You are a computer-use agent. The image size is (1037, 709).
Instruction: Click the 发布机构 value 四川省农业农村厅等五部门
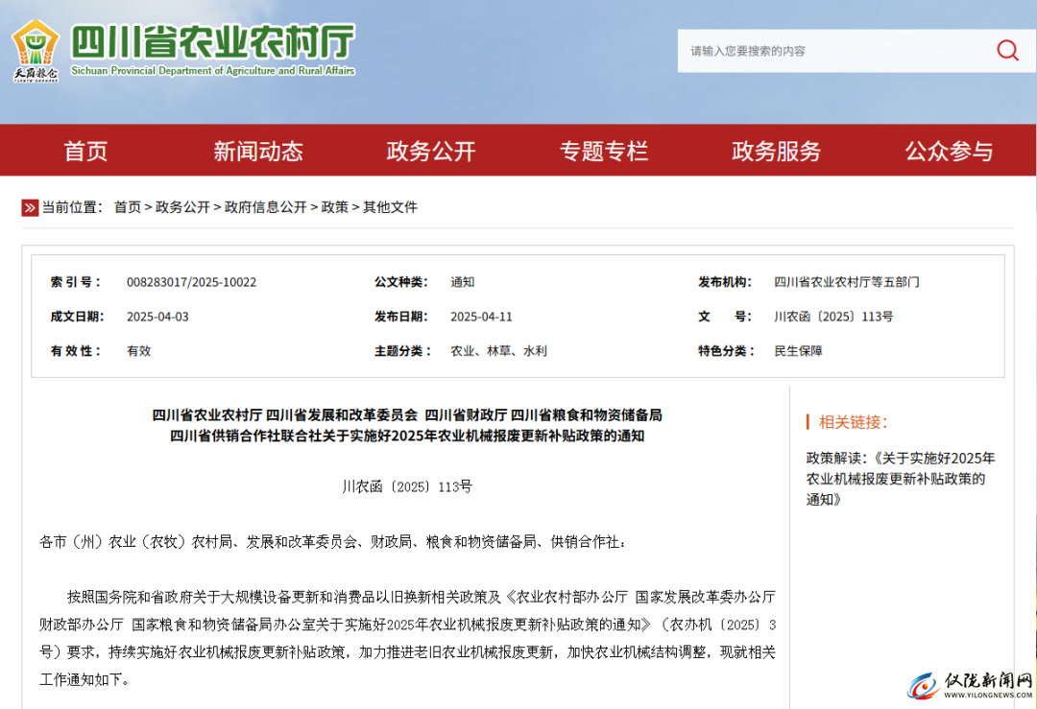click(x=847, y=282)
